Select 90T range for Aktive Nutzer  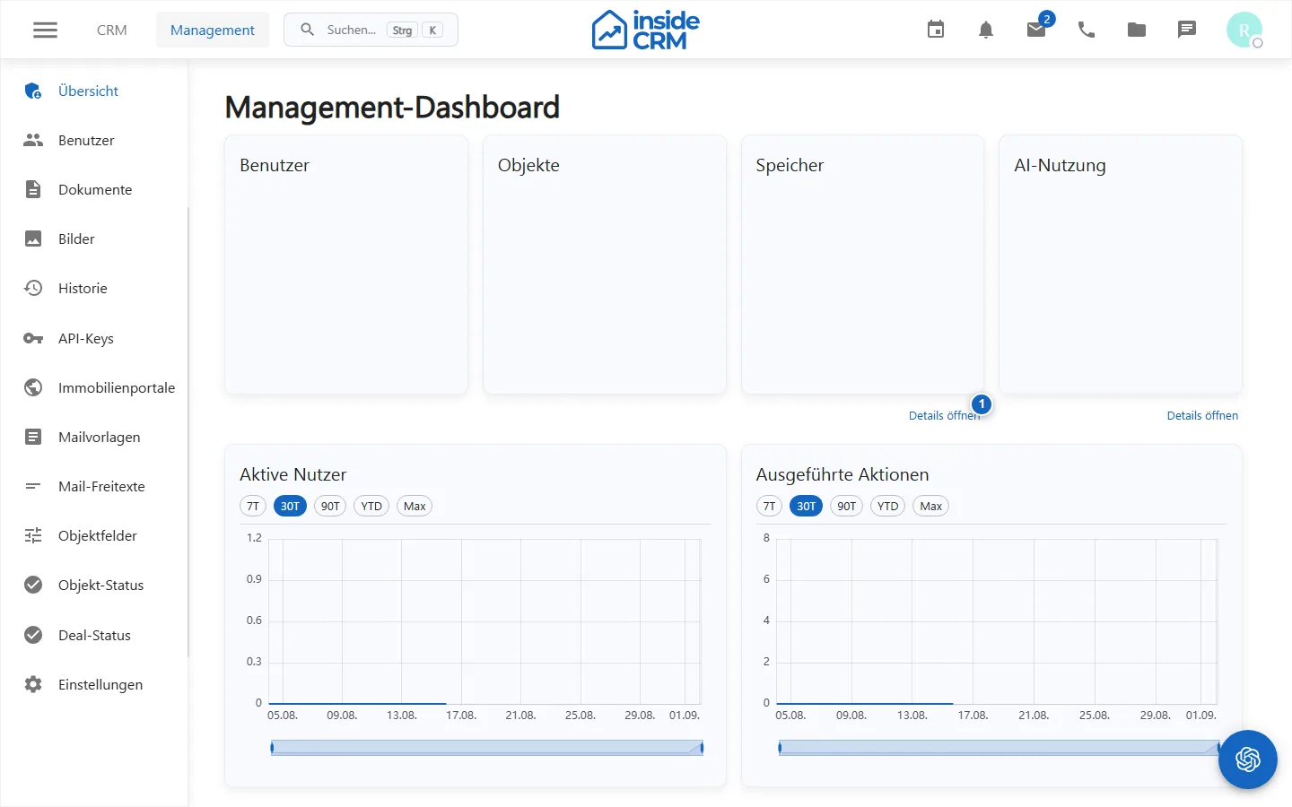pos(330,506)
